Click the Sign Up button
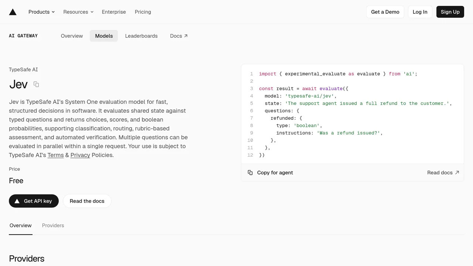 [450, 12]
